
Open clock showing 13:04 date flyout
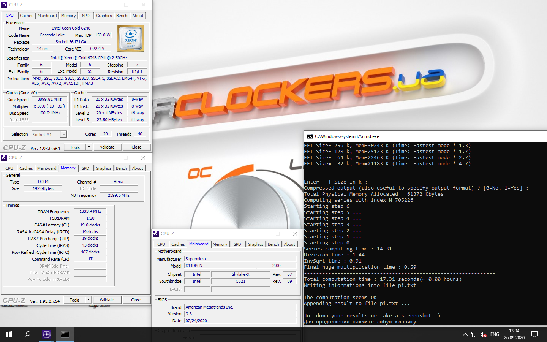[514, 334]
